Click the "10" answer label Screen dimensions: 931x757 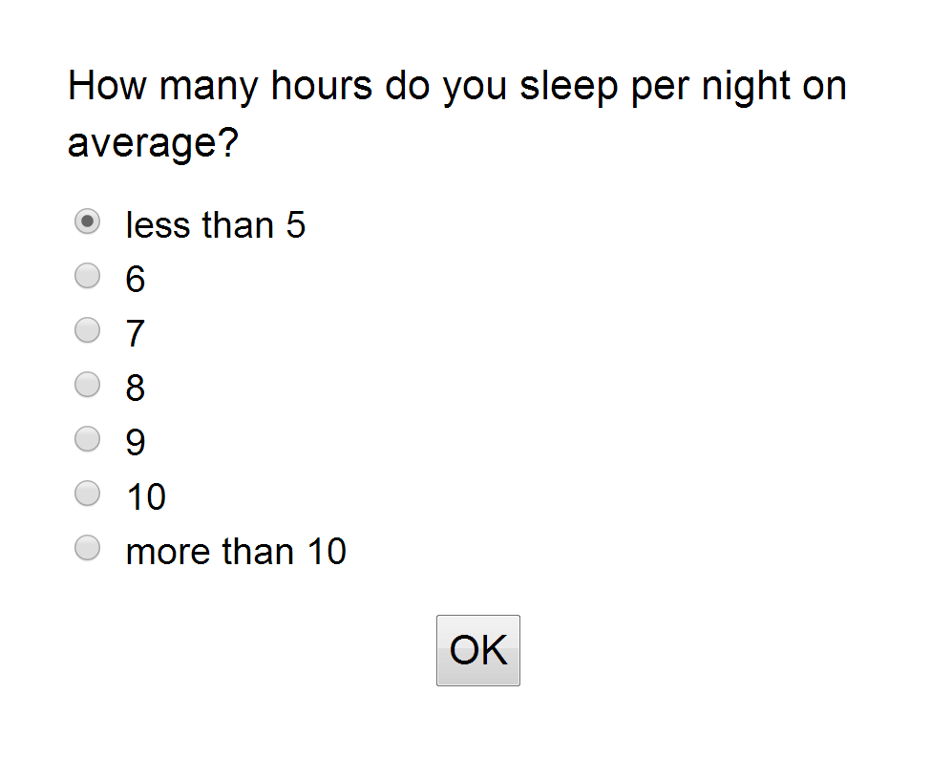[x=145, y=495]
